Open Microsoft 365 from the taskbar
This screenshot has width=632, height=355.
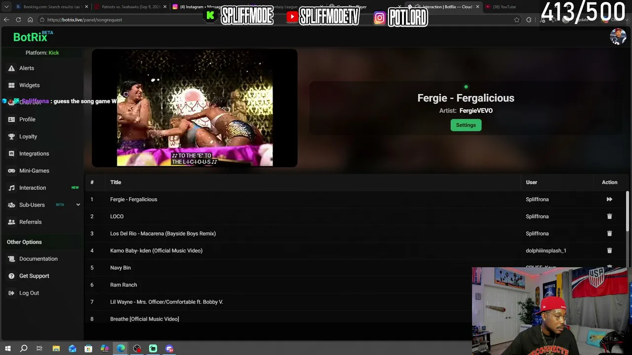click(105, 349)
